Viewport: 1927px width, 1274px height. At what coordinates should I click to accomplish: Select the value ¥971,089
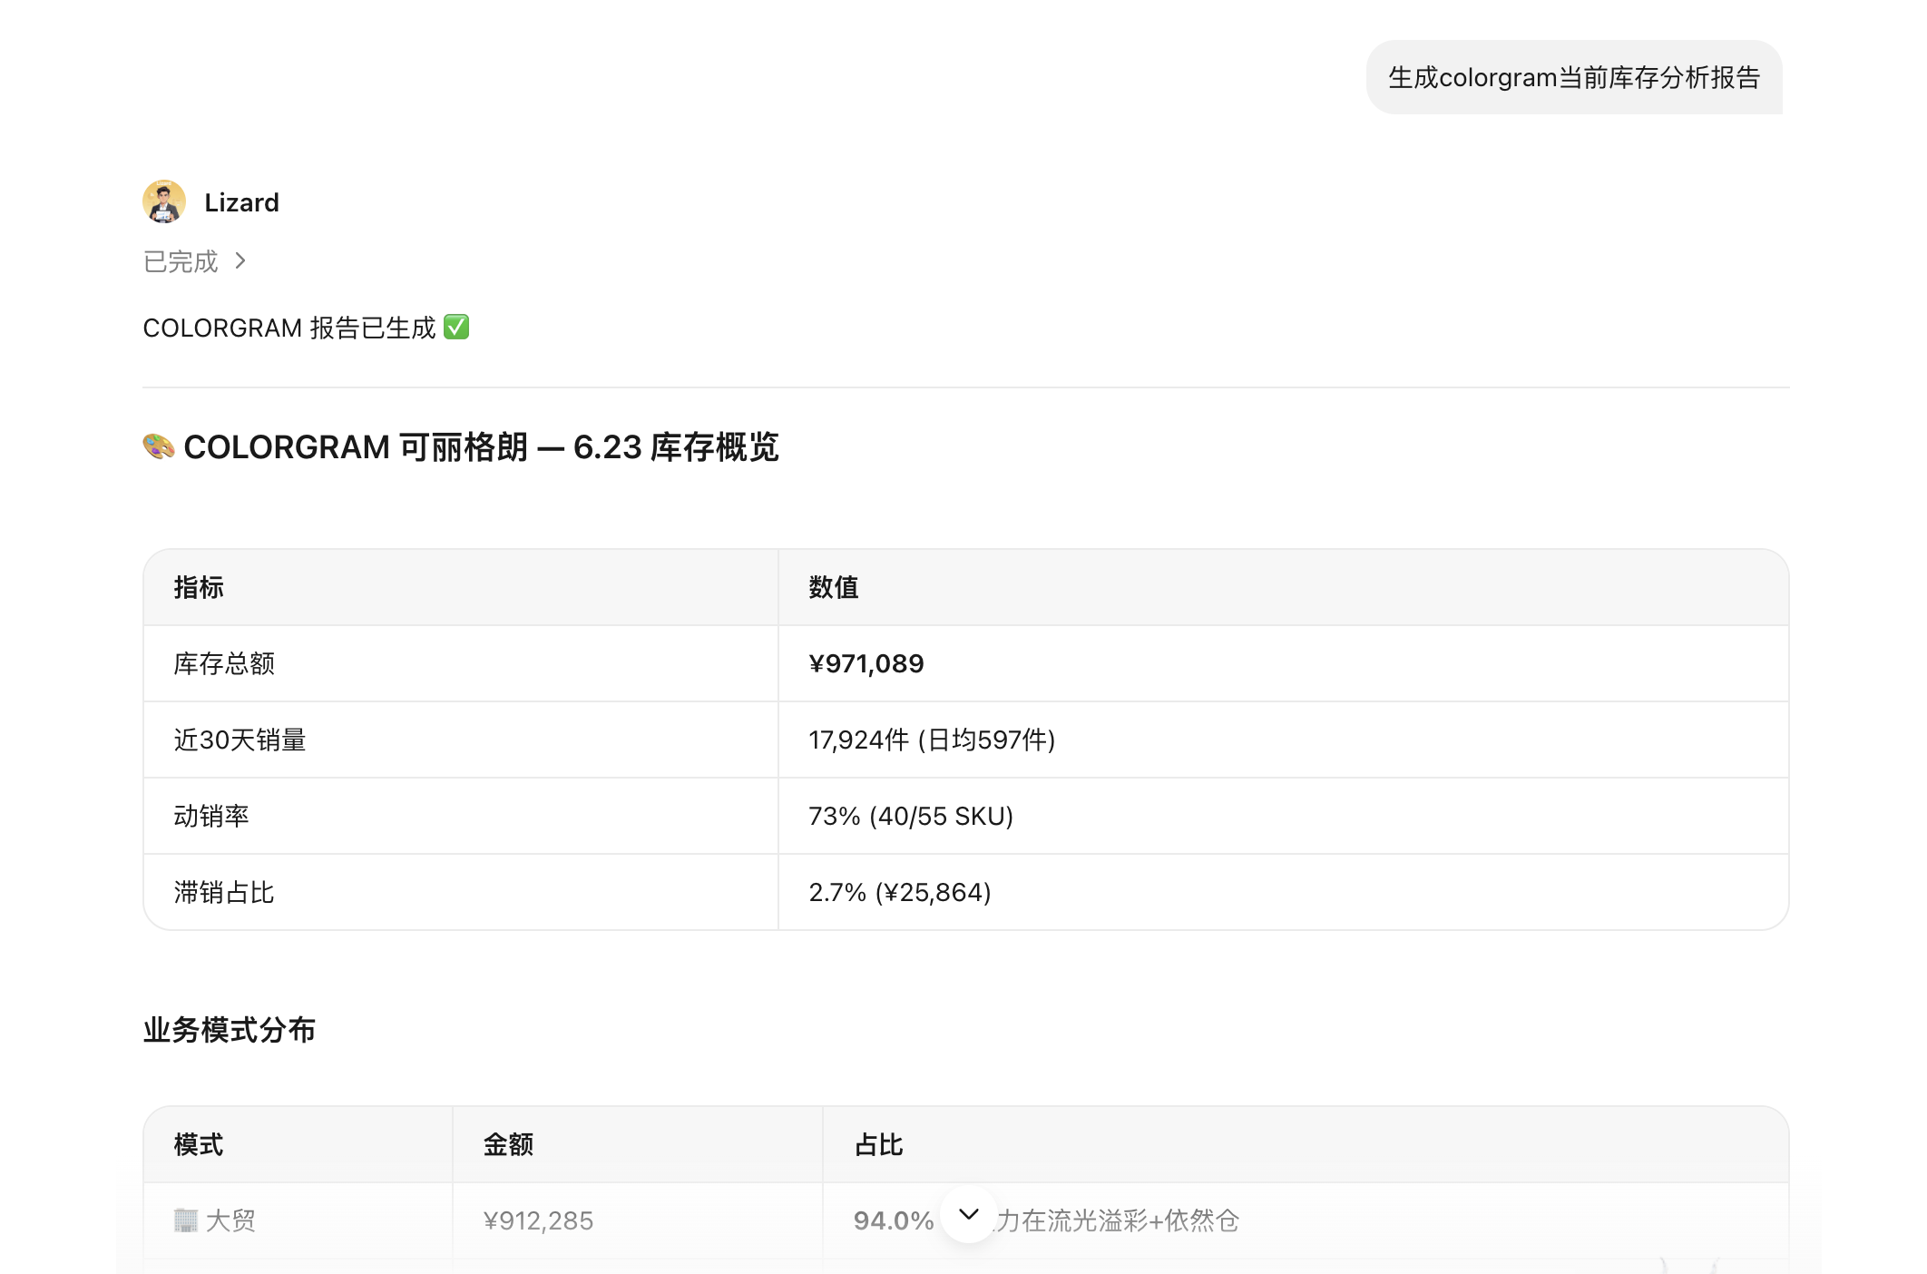pyautogui.click(x=866, y=663)
